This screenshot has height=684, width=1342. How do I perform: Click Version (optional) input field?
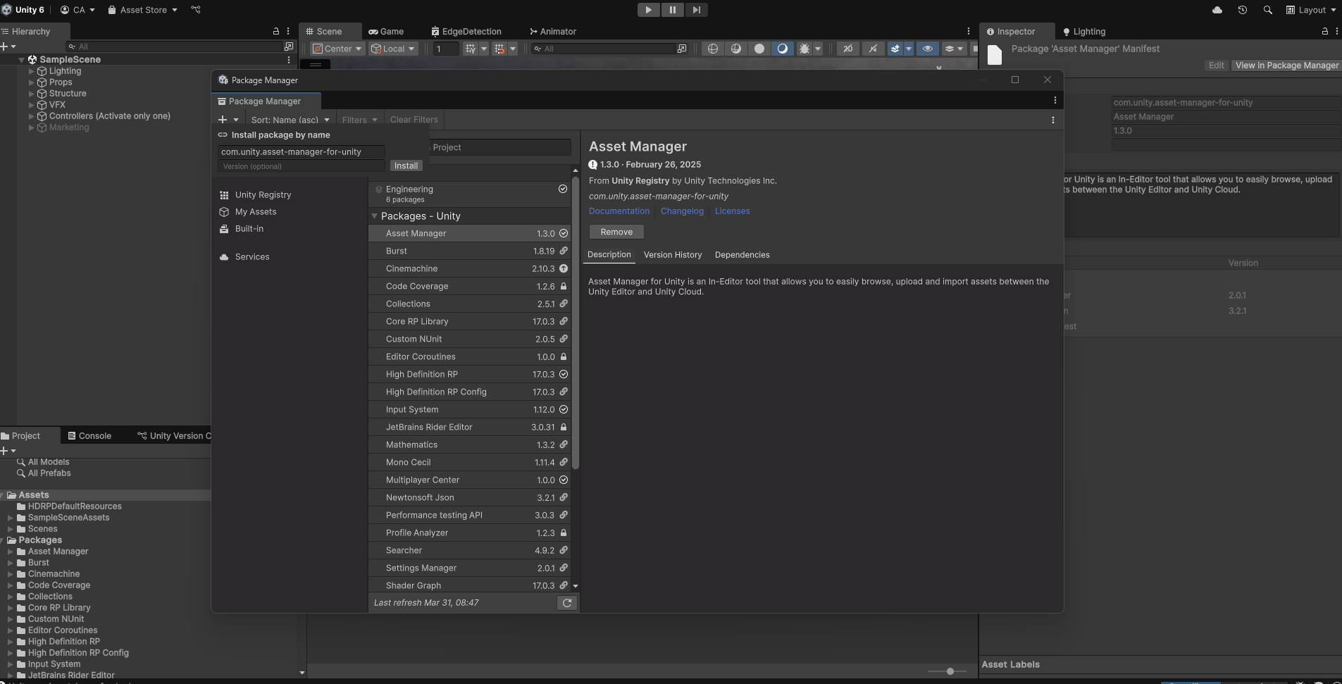tap(302, 166)
